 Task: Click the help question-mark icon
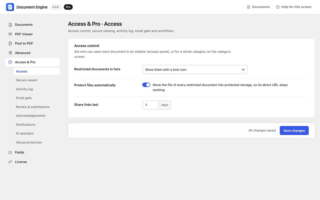click(x=278, y=7)
